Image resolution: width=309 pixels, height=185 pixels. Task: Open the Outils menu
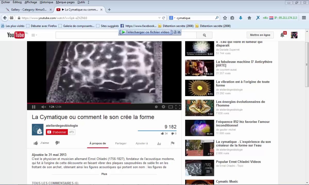point(81,2)
